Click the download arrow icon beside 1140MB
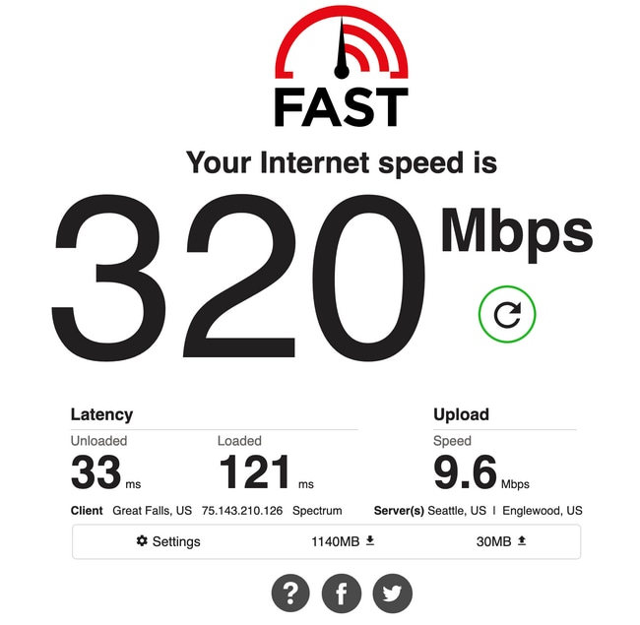This screenshot has width=640, height=625. coord(370,541)
